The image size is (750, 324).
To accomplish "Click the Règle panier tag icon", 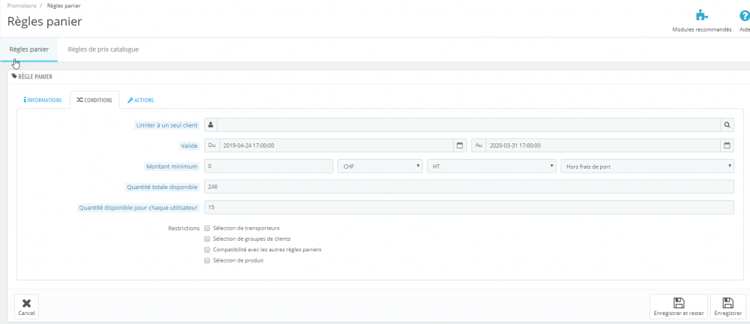I will (13, 76).
